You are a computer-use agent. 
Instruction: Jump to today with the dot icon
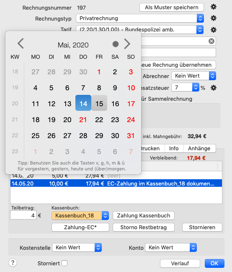click(116, 44)
